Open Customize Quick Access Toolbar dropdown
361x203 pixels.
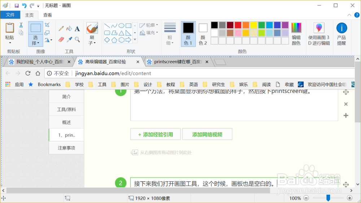pyautogui.click(x=38, y=6)
